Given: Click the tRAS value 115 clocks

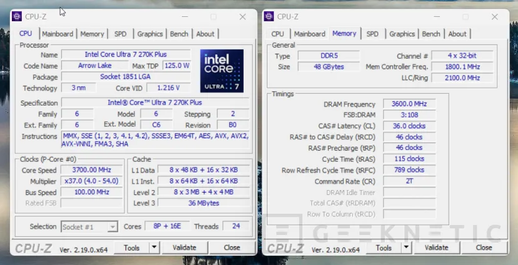Looking at the screenshot, I should click(x=409, y=159).
